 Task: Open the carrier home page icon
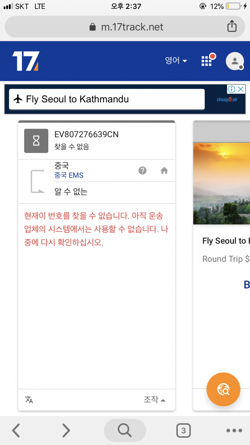click(x=164, y=171)
